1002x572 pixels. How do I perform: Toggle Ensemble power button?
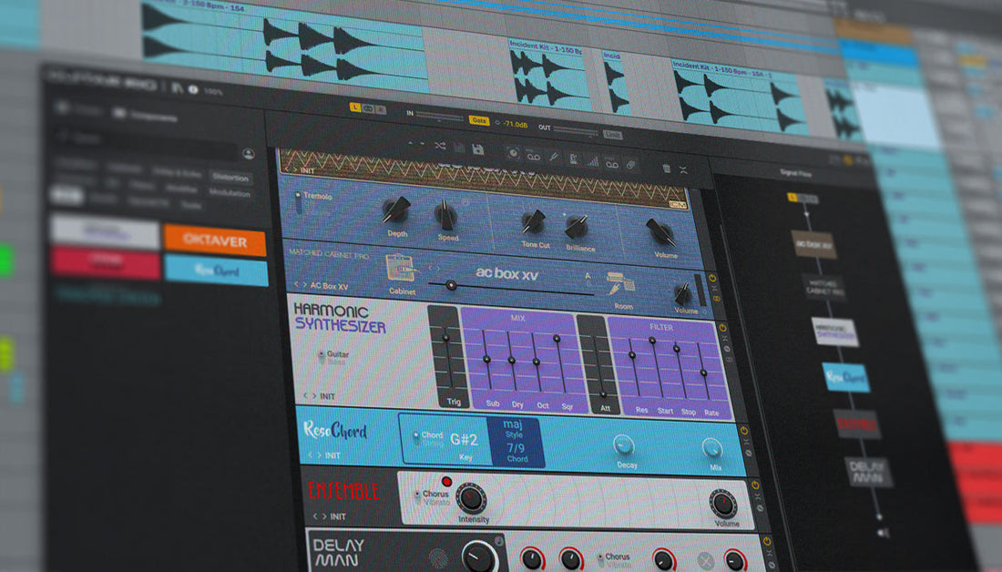755,485
